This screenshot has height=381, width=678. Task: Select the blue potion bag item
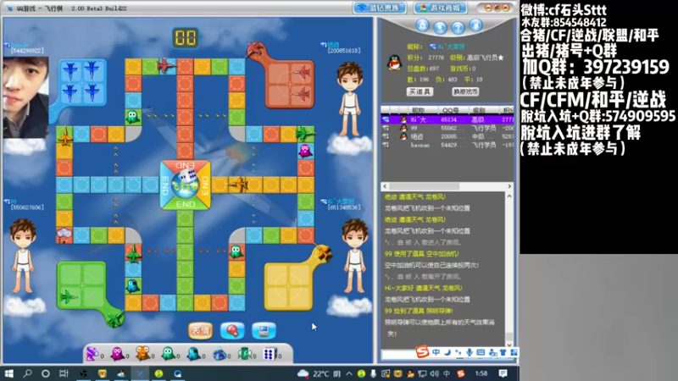tap(220, 354)
